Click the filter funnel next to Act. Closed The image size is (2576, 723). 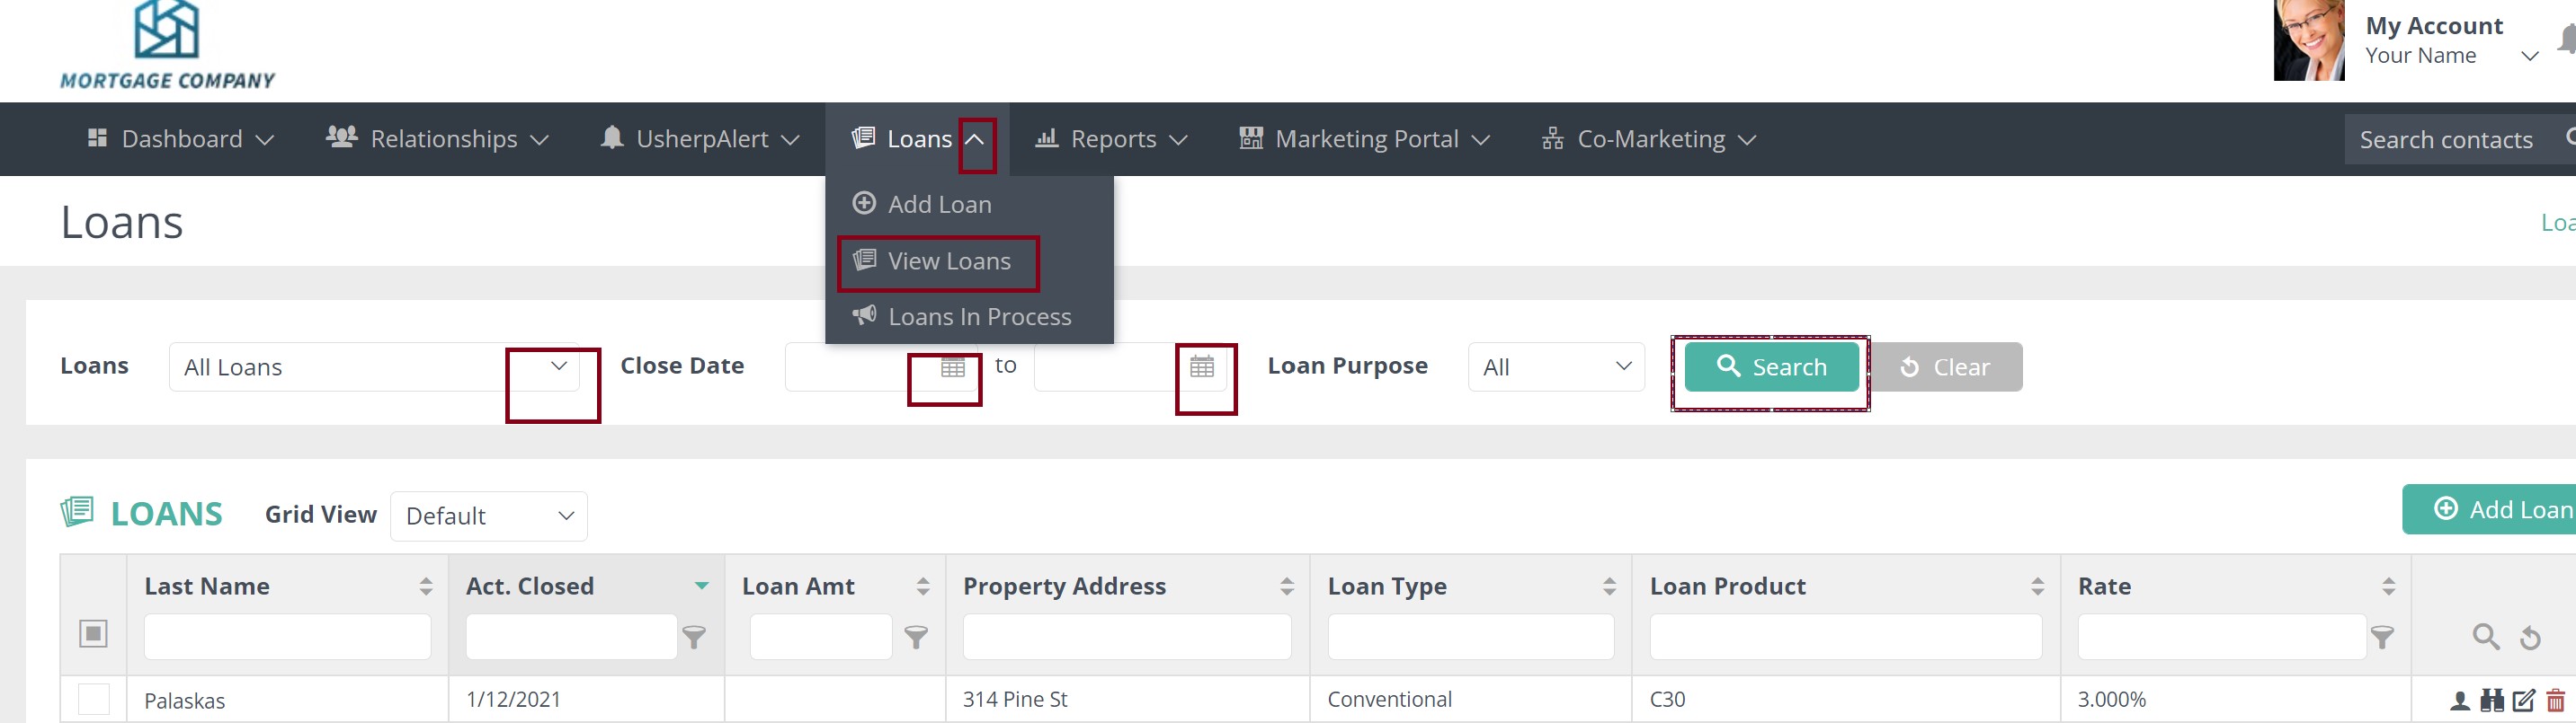click(694, 637)
